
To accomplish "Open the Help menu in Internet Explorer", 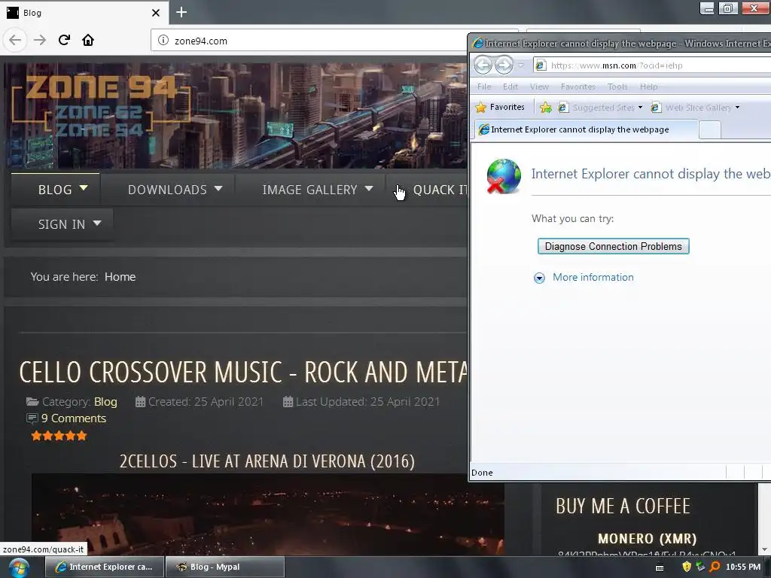I will coord(648,87).
